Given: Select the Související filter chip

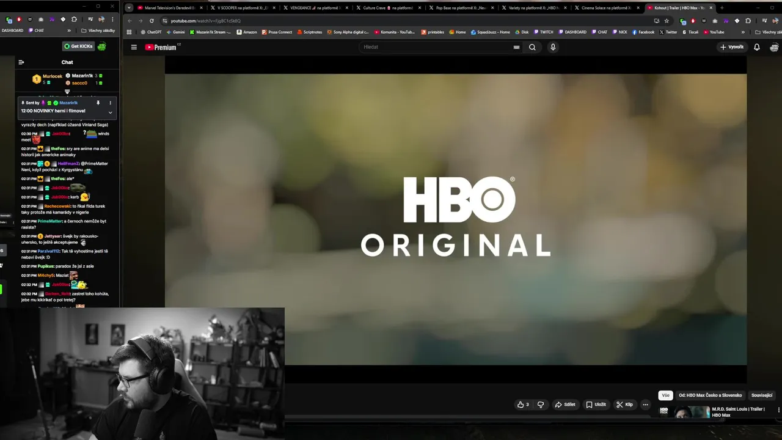Looking at the screenshot, I should point(762,395).
